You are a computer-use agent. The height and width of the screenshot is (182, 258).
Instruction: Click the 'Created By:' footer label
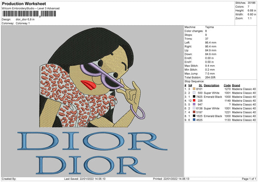click(9, 179)
